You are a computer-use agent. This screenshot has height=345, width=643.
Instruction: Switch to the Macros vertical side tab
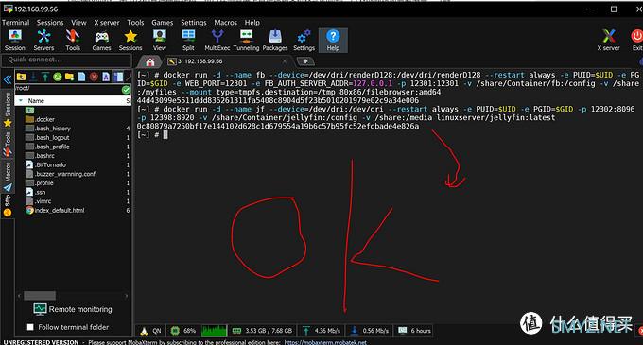pyautogui.click(x=8, y=177)
